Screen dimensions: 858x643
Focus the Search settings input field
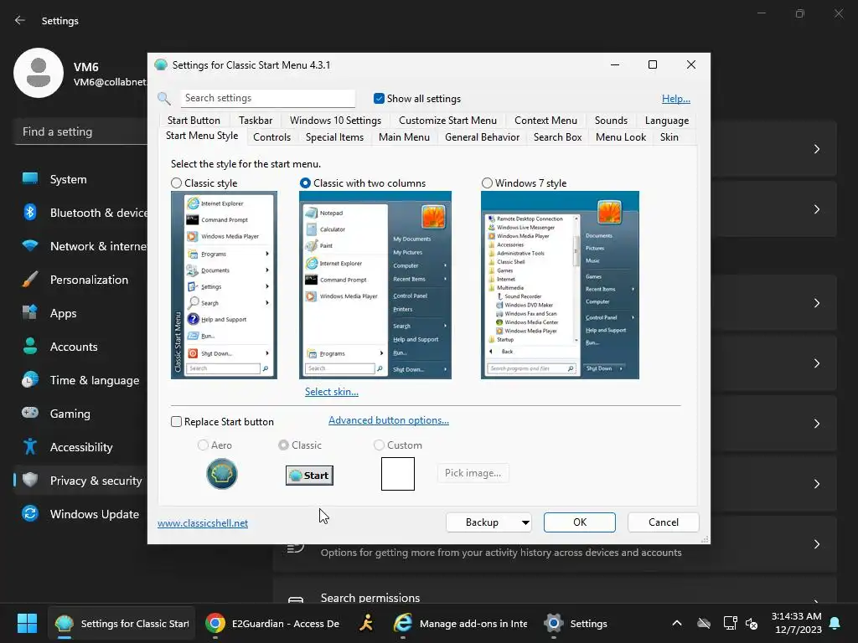coord(267,99)
